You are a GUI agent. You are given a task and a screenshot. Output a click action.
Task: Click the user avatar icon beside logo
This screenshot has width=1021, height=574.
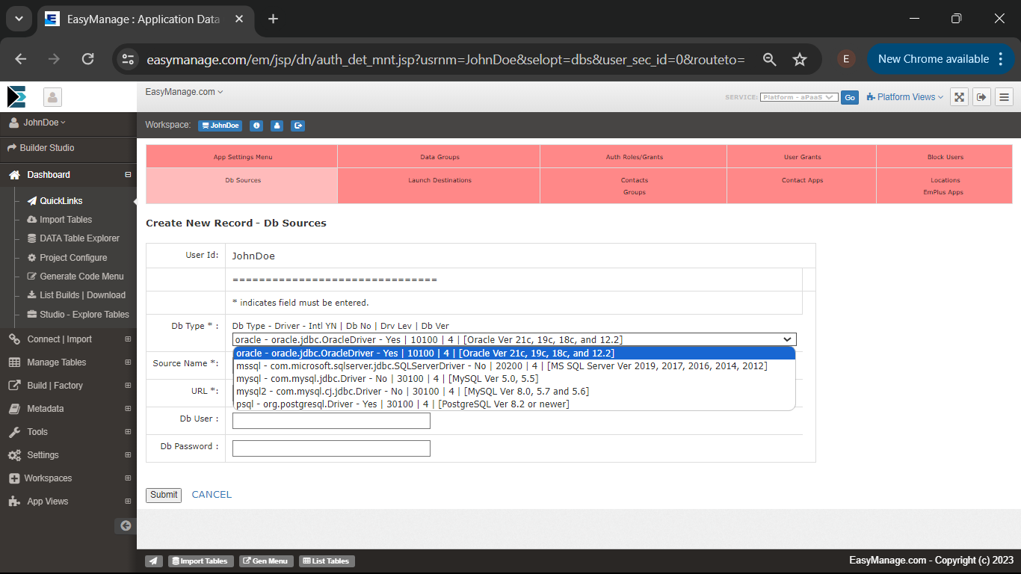(52, 97)
